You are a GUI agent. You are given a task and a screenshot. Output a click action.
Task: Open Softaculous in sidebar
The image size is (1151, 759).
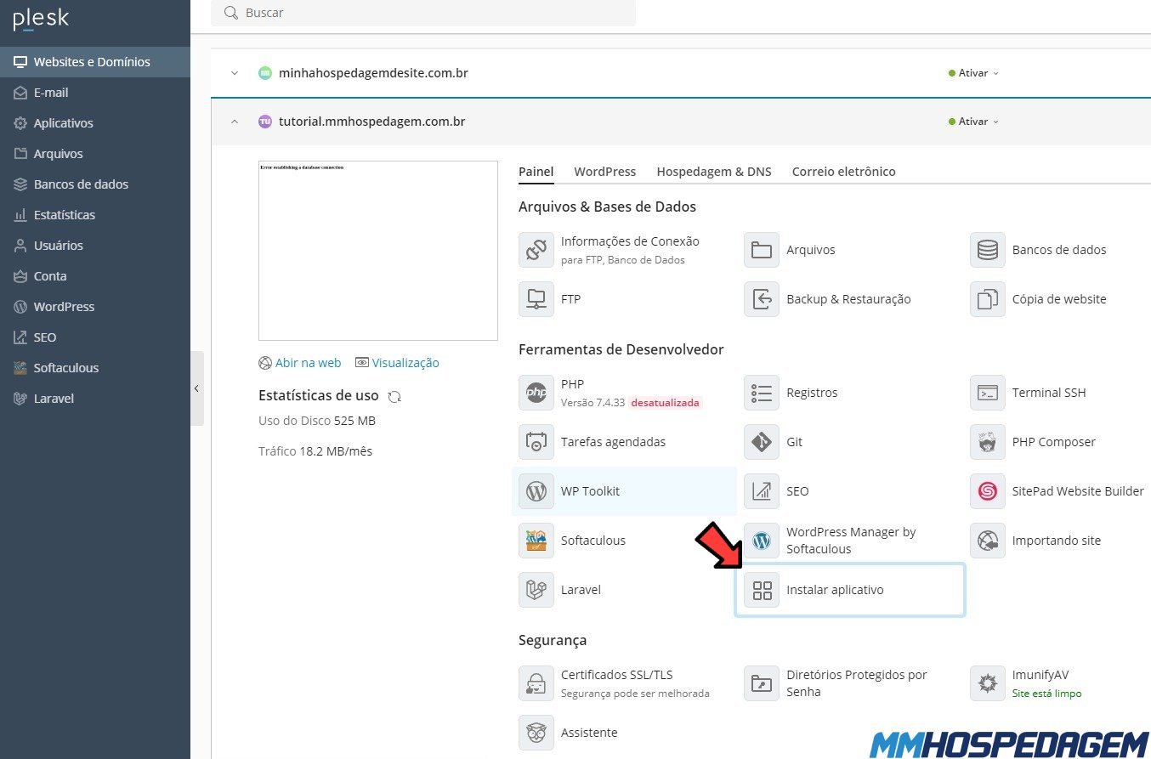(95, 368)
